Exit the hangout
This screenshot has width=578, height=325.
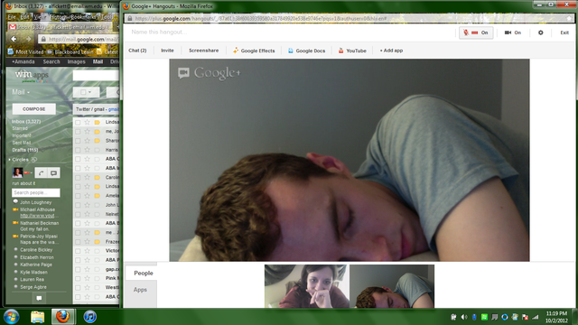[564, 32]
